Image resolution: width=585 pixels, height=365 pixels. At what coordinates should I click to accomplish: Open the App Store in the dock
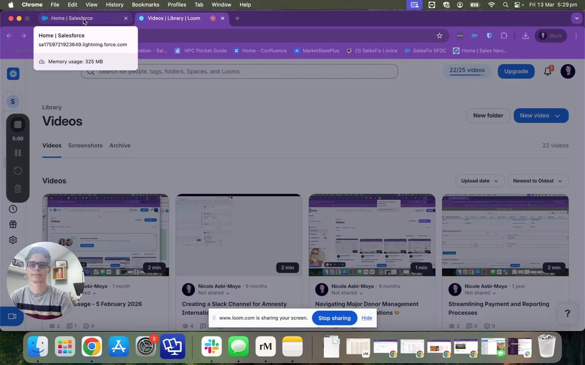coord(119,346)
